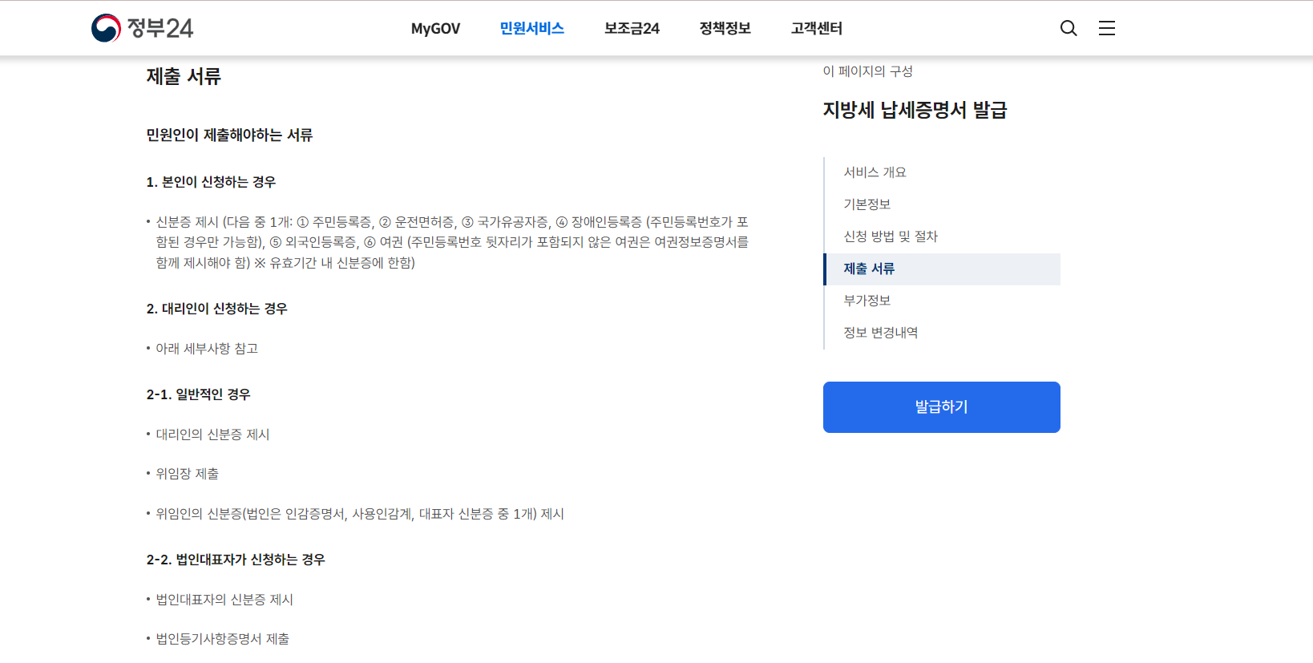Viewport: 1313px width, 663px height.
Task: Click the '이 페이지의 구성' label
Action: pos(867,71)
